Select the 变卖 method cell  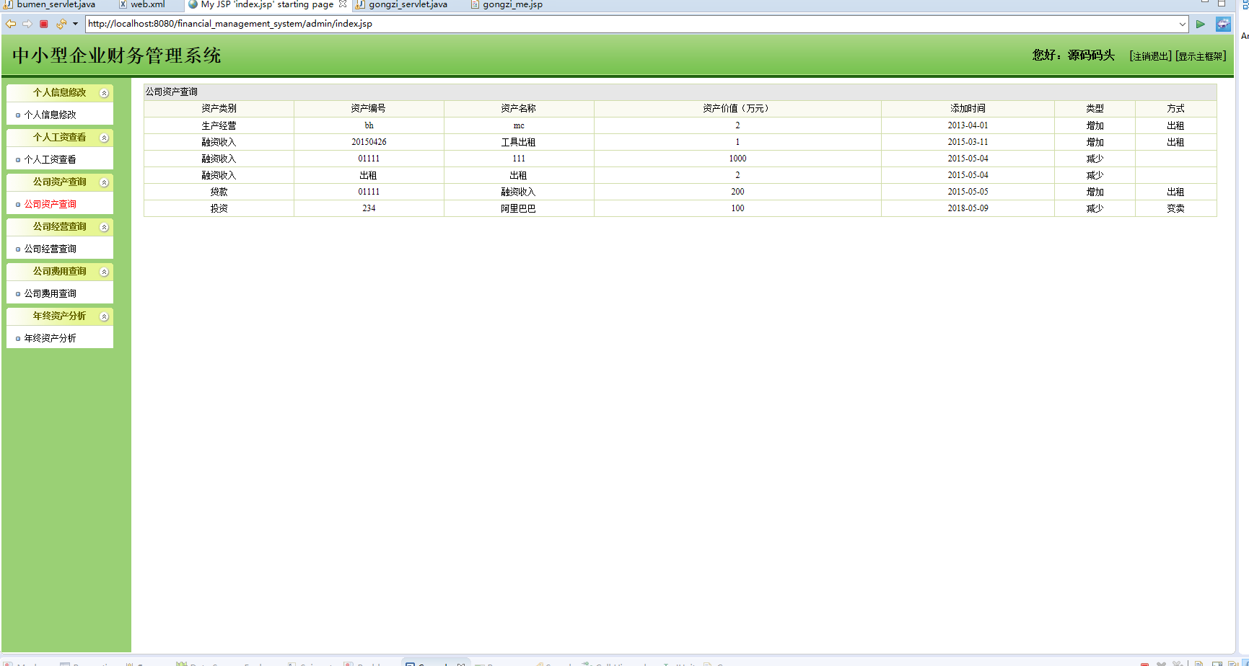(x=1175, y=208)
